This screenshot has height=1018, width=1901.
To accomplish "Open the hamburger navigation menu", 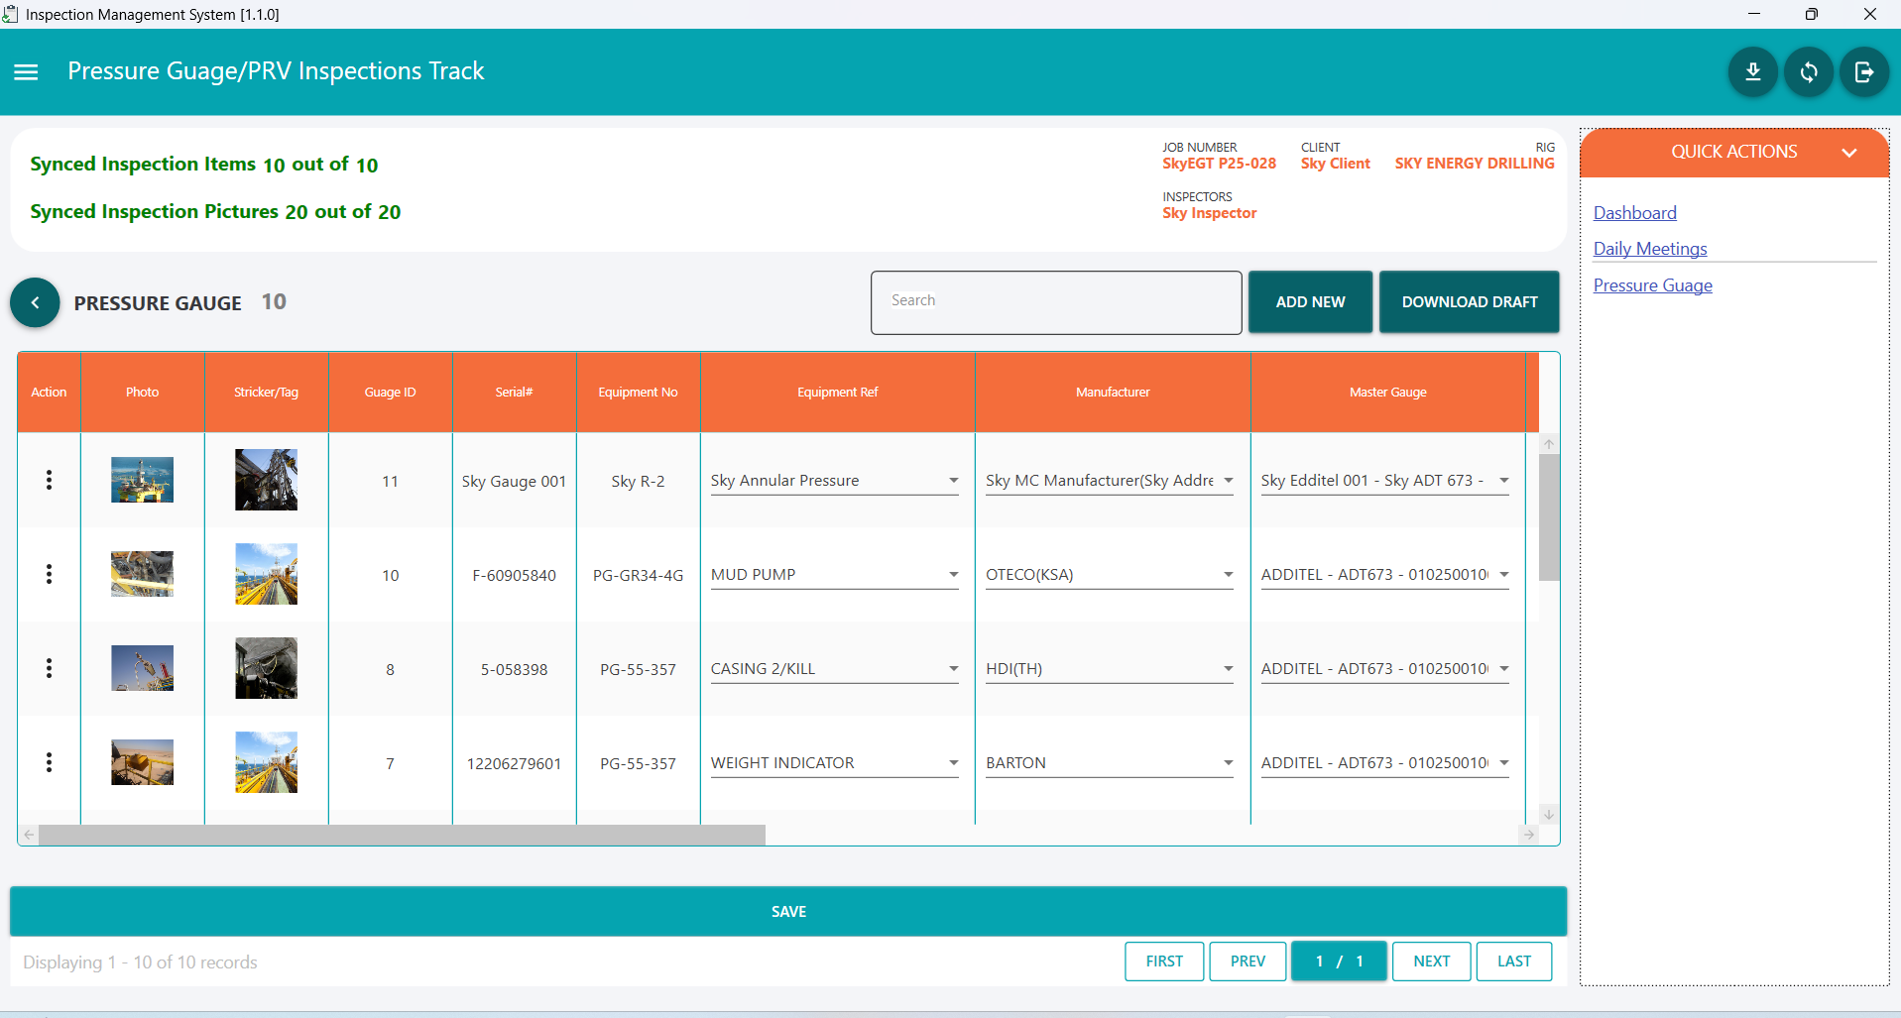I will (26, 72).
